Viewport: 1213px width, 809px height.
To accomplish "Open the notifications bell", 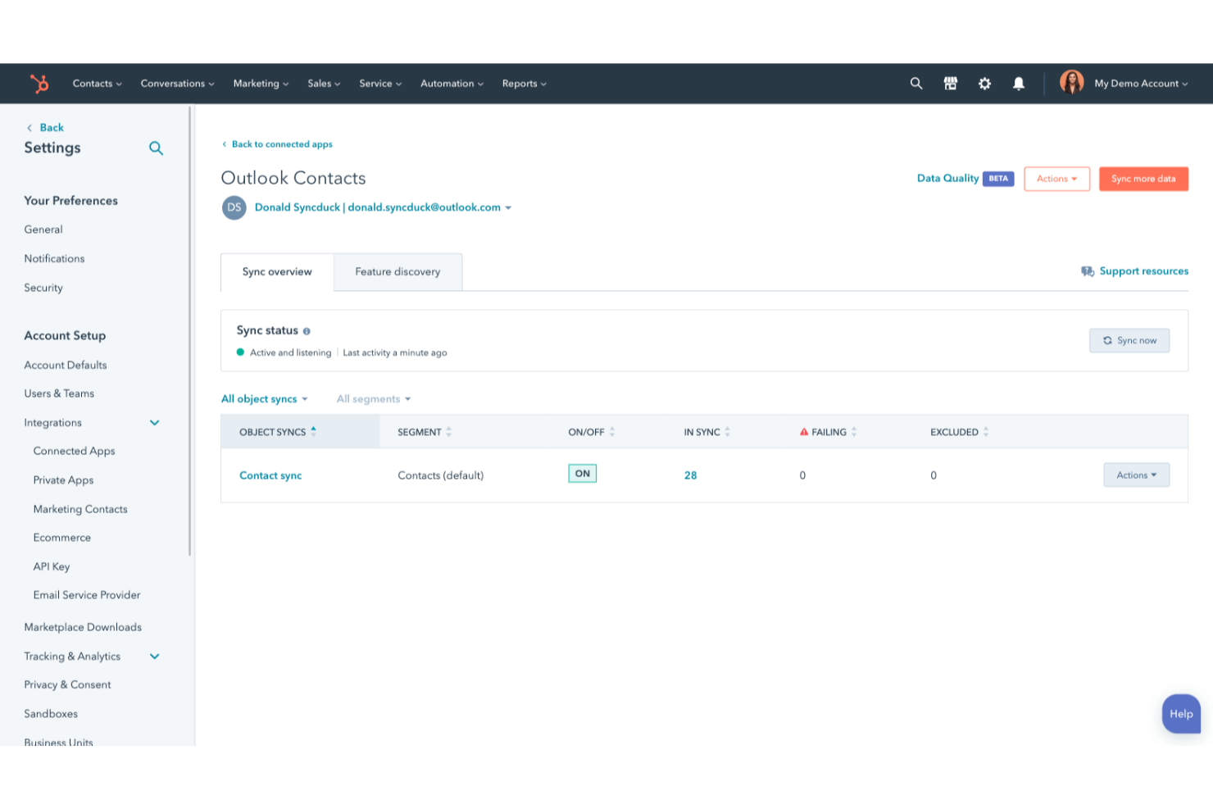I will click(x=1019, y=84).
